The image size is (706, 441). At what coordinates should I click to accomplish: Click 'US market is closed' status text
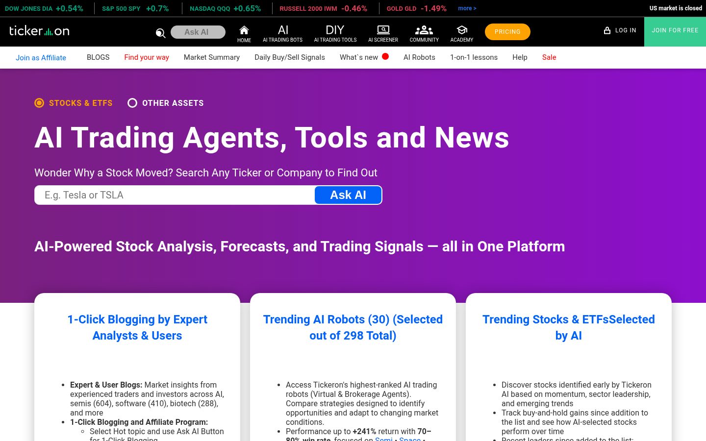(x=676, y=8)
